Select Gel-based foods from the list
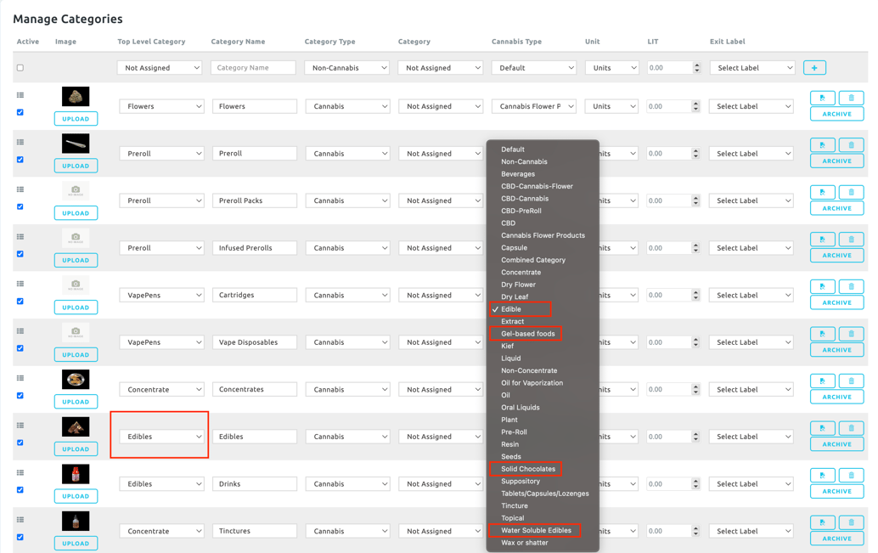 click(527, 334)
